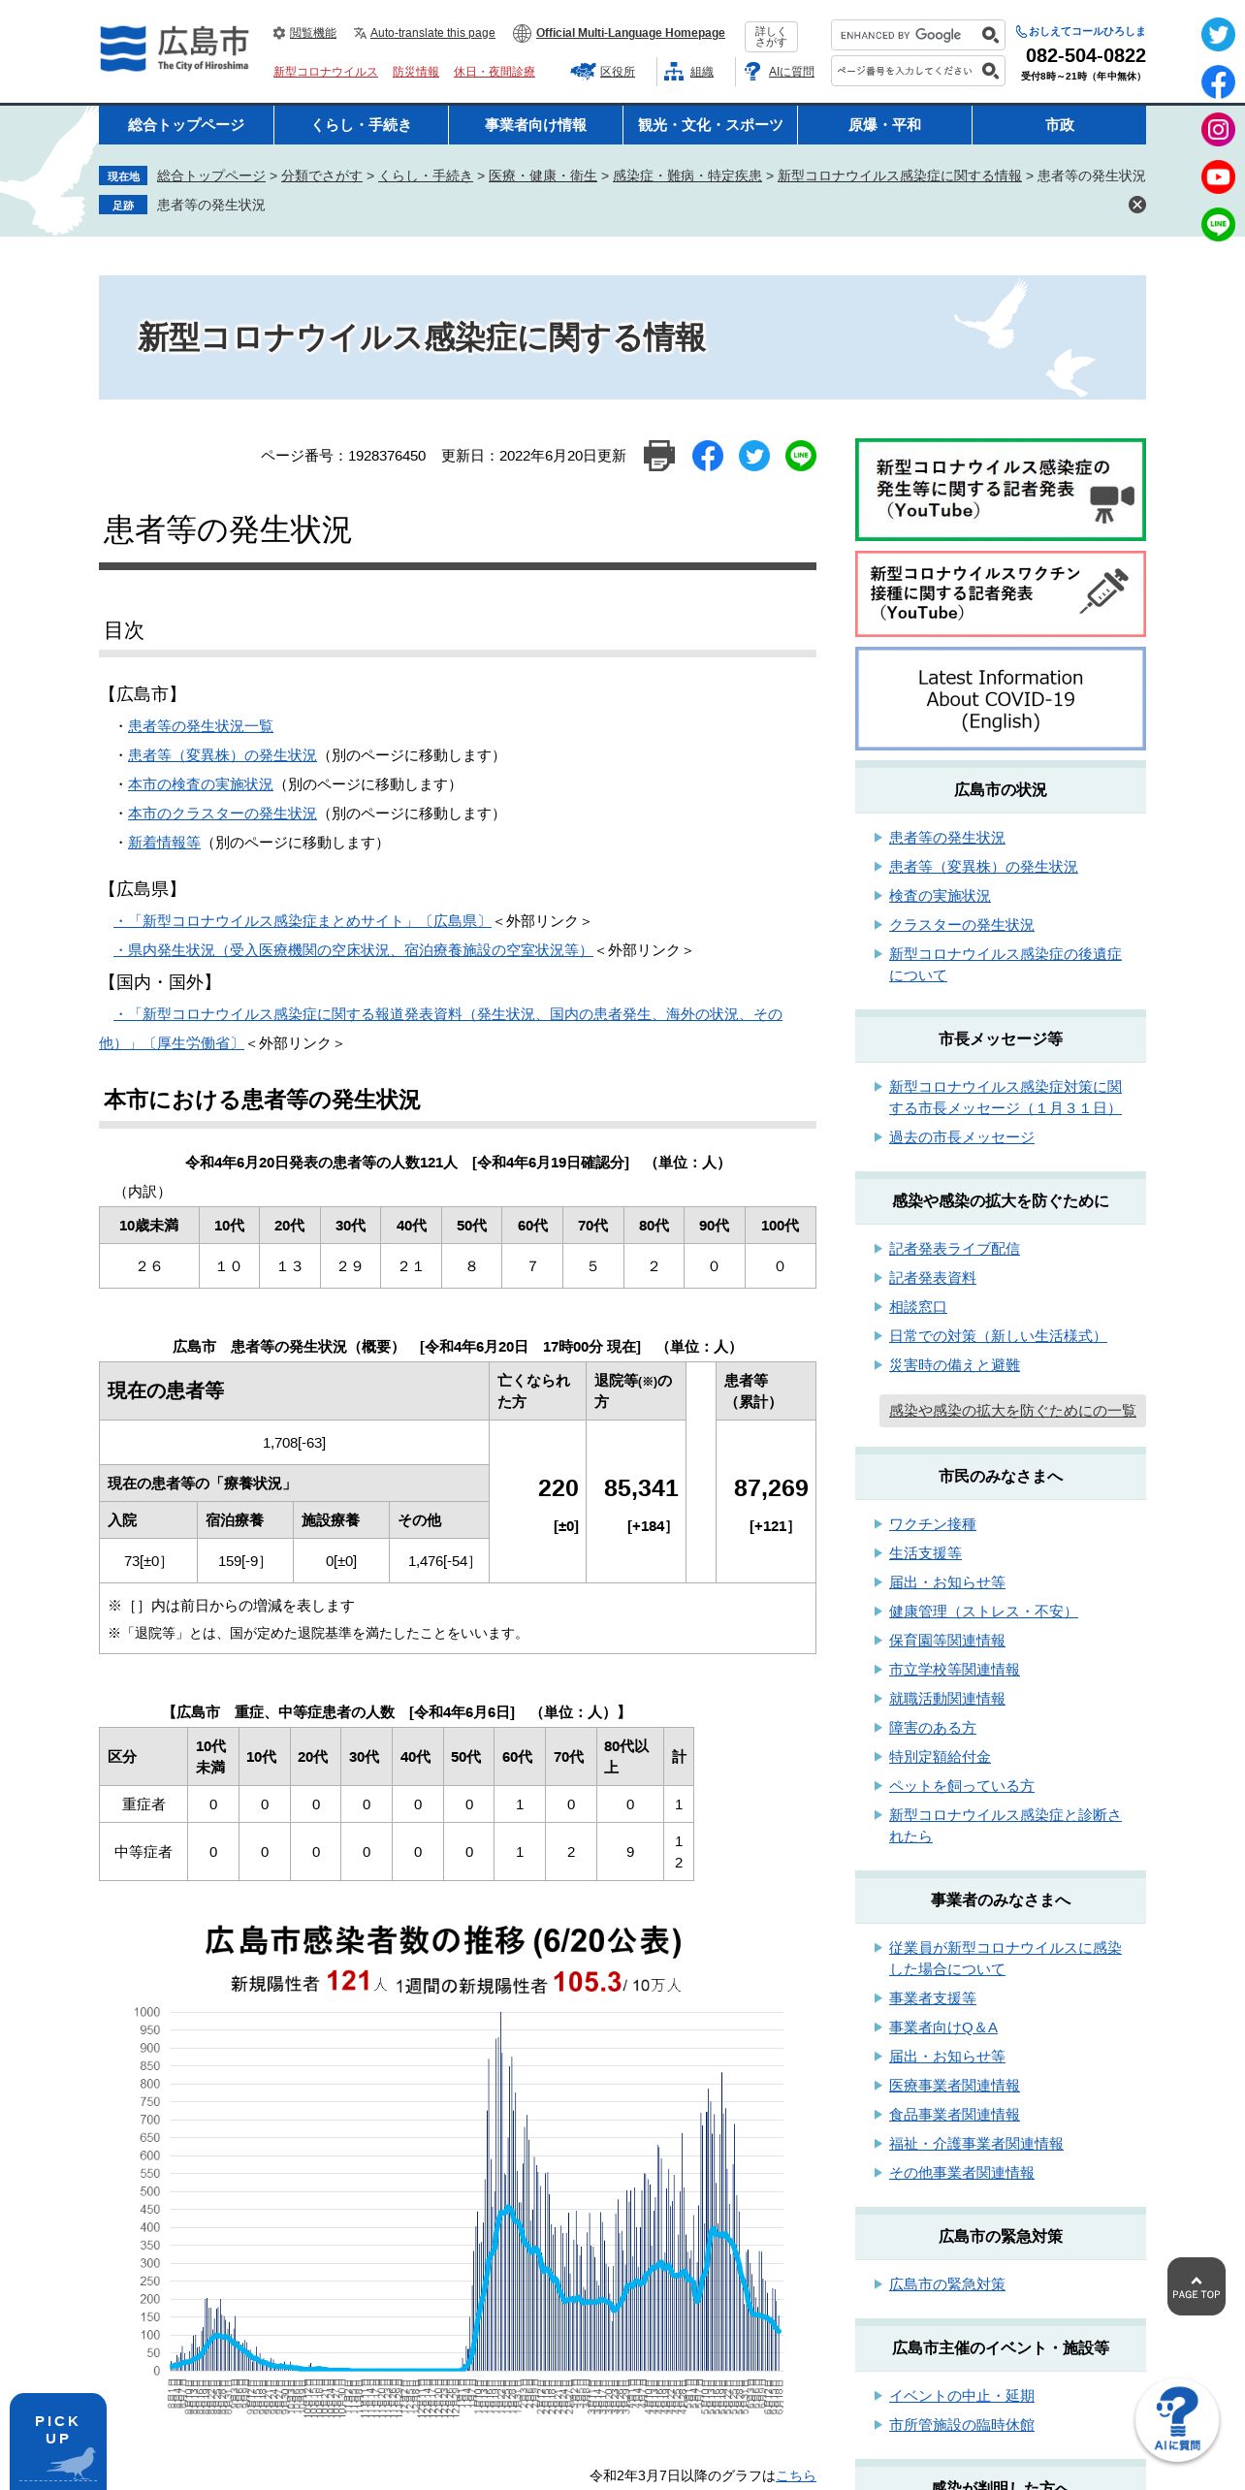Click the Google enhanced search input field
The width and height of the screenshot is (1245, 2490).
(x=906, y=35)
